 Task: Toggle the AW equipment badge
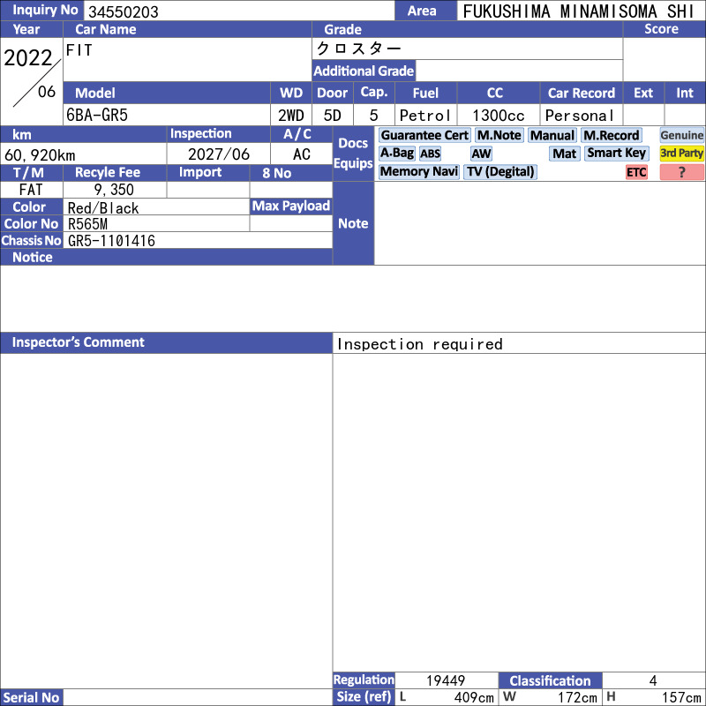pos(481,154)
